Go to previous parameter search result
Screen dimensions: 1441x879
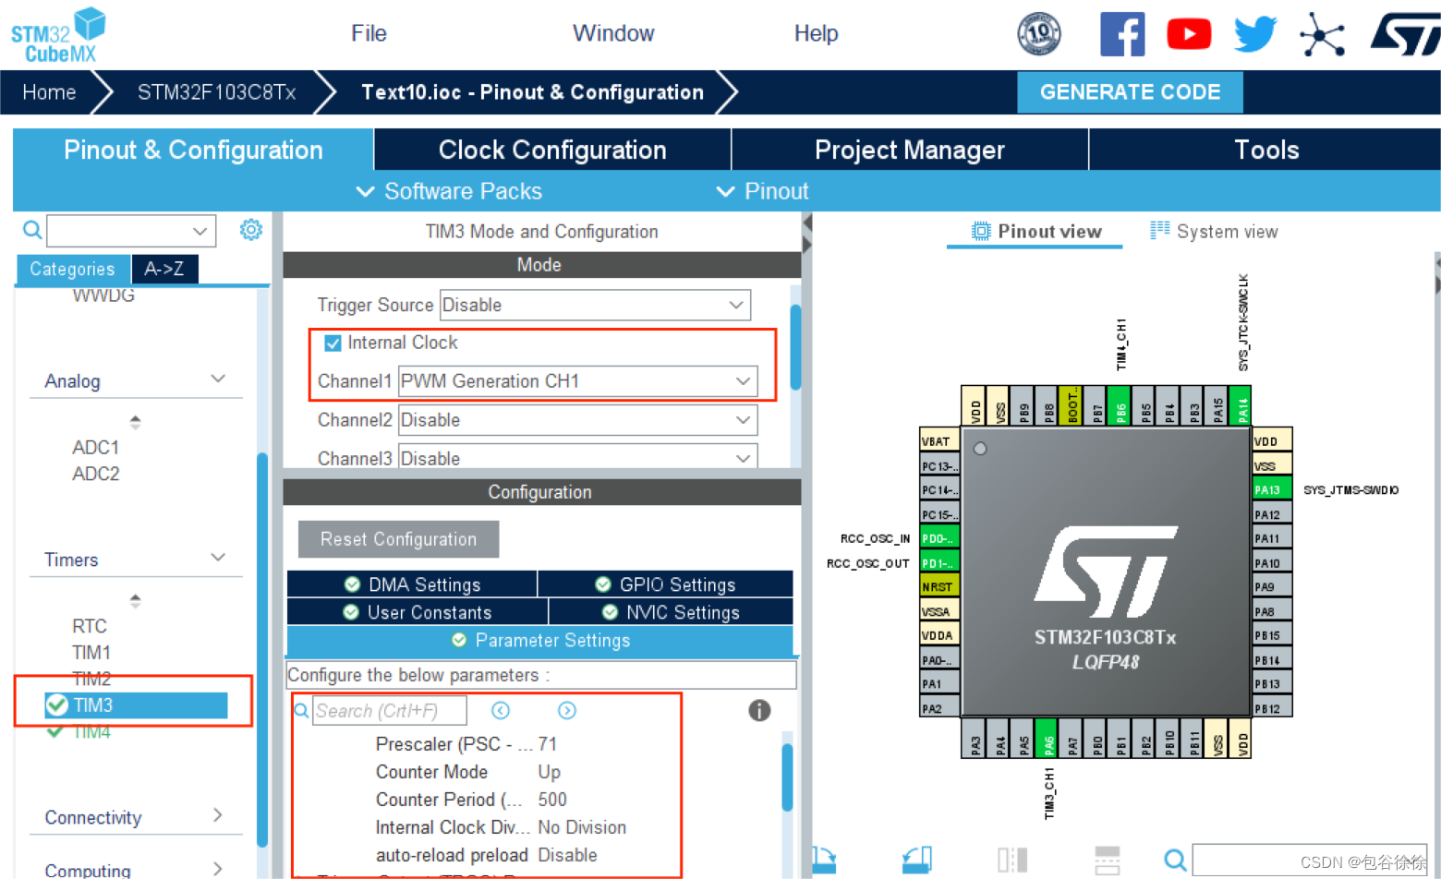click(501, 710)
